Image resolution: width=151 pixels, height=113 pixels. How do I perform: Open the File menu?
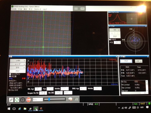[14, 9]
